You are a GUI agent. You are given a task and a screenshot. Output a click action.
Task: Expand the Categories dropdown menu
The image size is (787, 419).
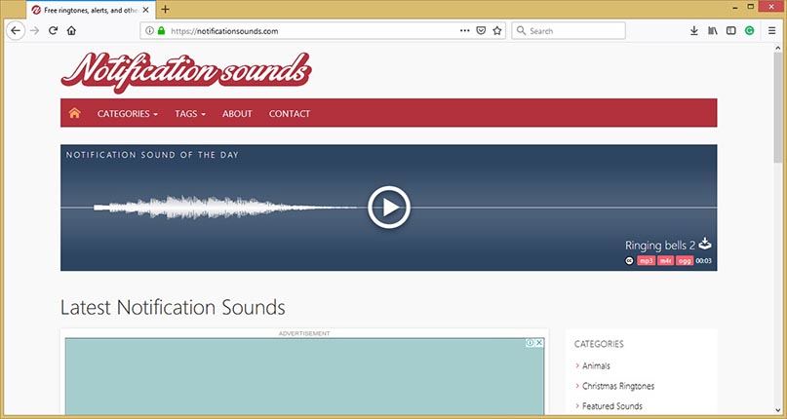pyautogui.click(x=127, y=114)
